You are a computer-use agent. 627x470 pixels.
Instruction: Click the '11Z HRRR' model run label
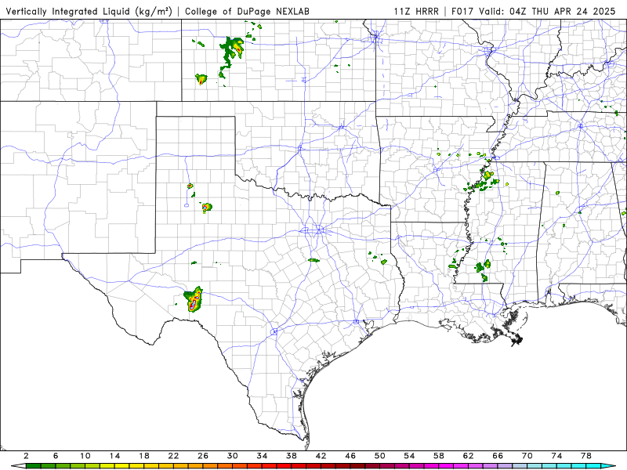pyautogui.click(x=416, y=11)
